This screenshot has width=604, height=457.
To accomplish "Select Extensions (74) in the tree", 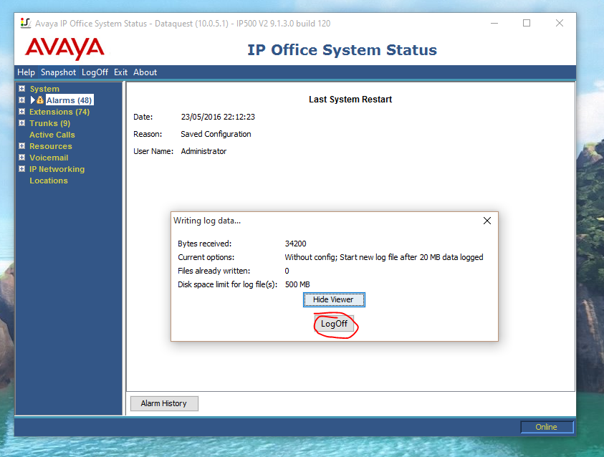I will (59, 112).
